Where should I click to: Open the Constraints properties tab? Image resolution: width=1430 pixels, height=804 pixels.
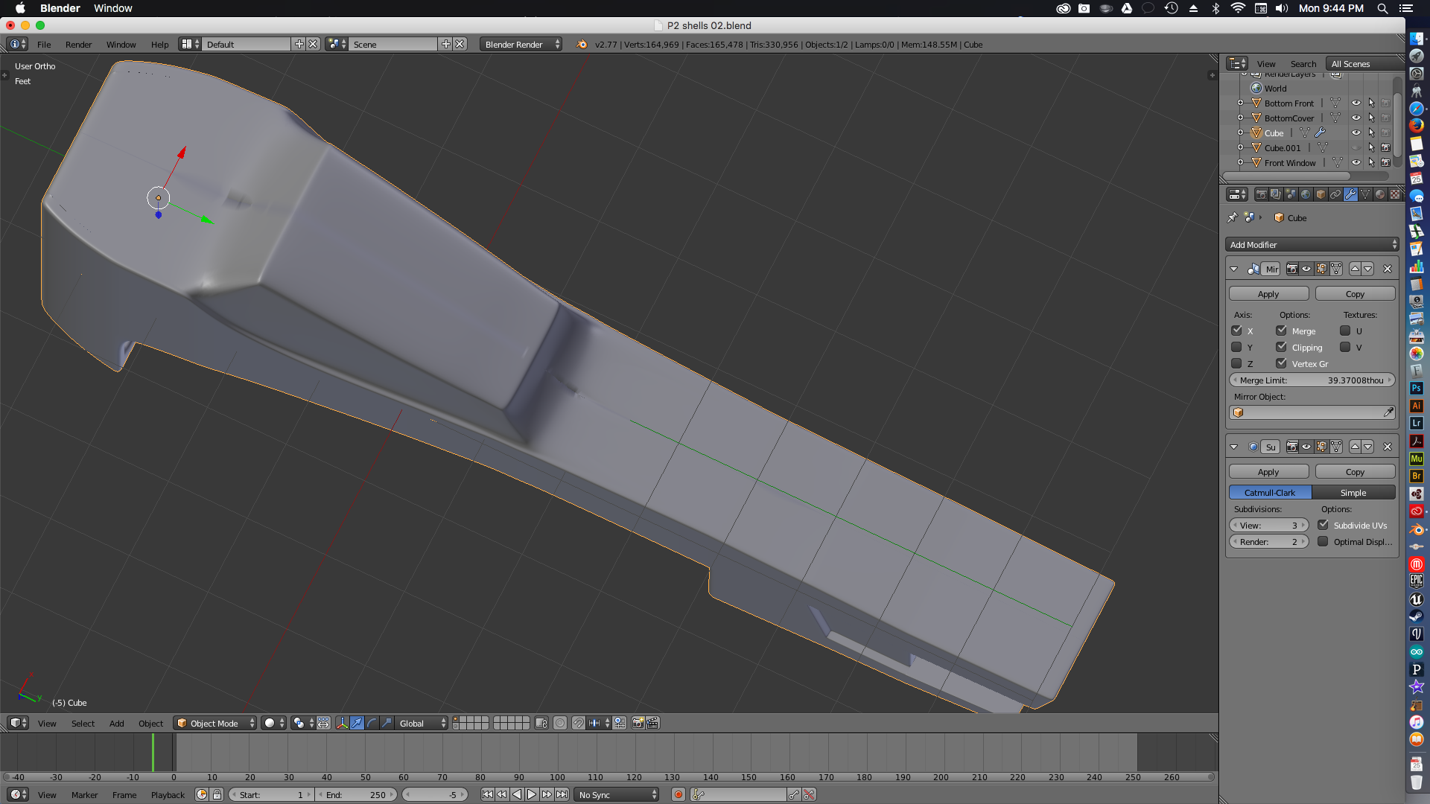click(1335, 194)
